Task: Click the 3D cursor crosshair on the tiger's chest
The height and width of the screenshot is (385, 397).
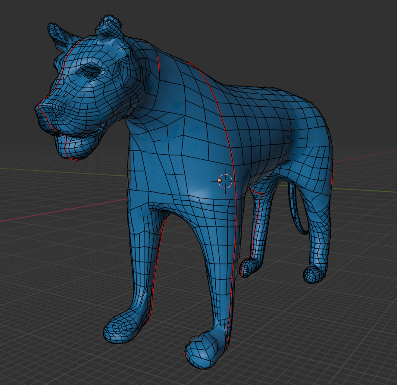Action: pyautogui.click(x=225, y=181)
